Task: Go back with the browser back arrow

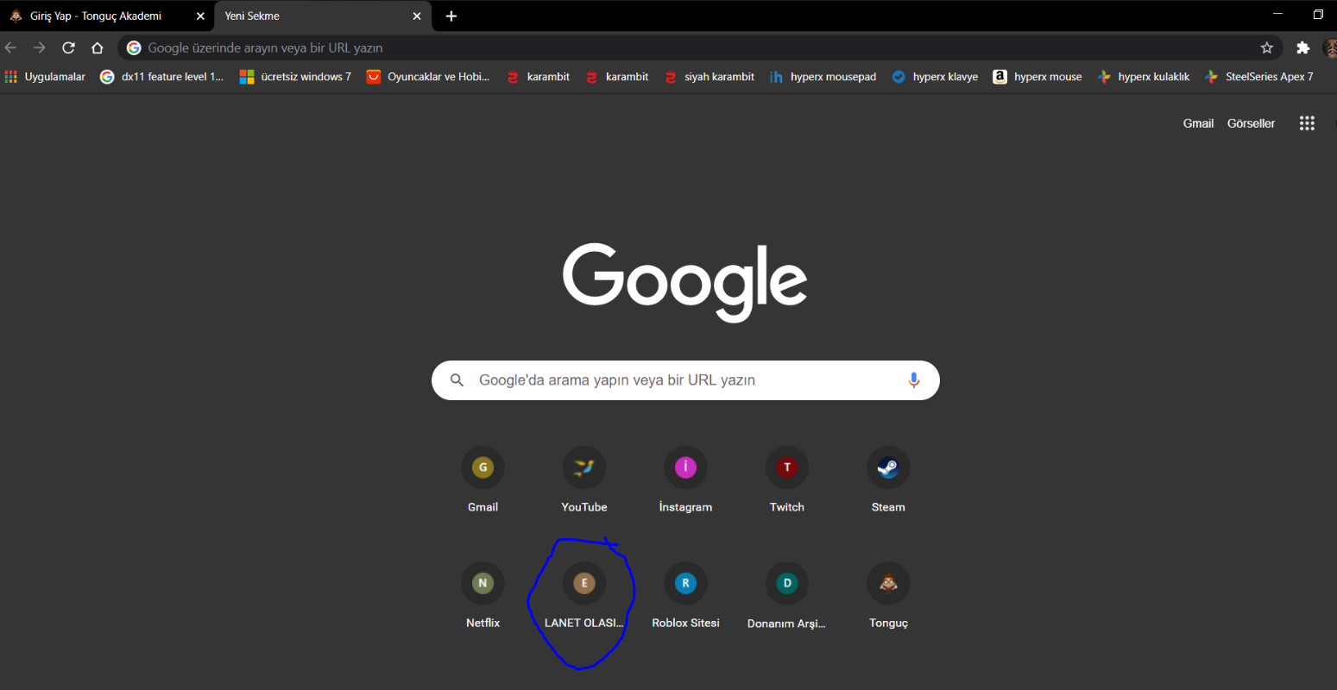Action: point(11,48)
